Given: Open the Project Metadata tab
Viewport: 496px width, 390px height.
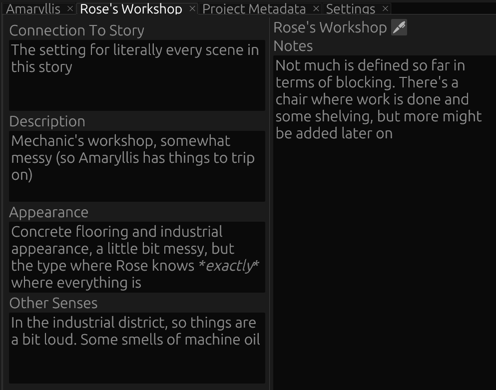Looking at the screenshot, I should click(x=254, y=8).
